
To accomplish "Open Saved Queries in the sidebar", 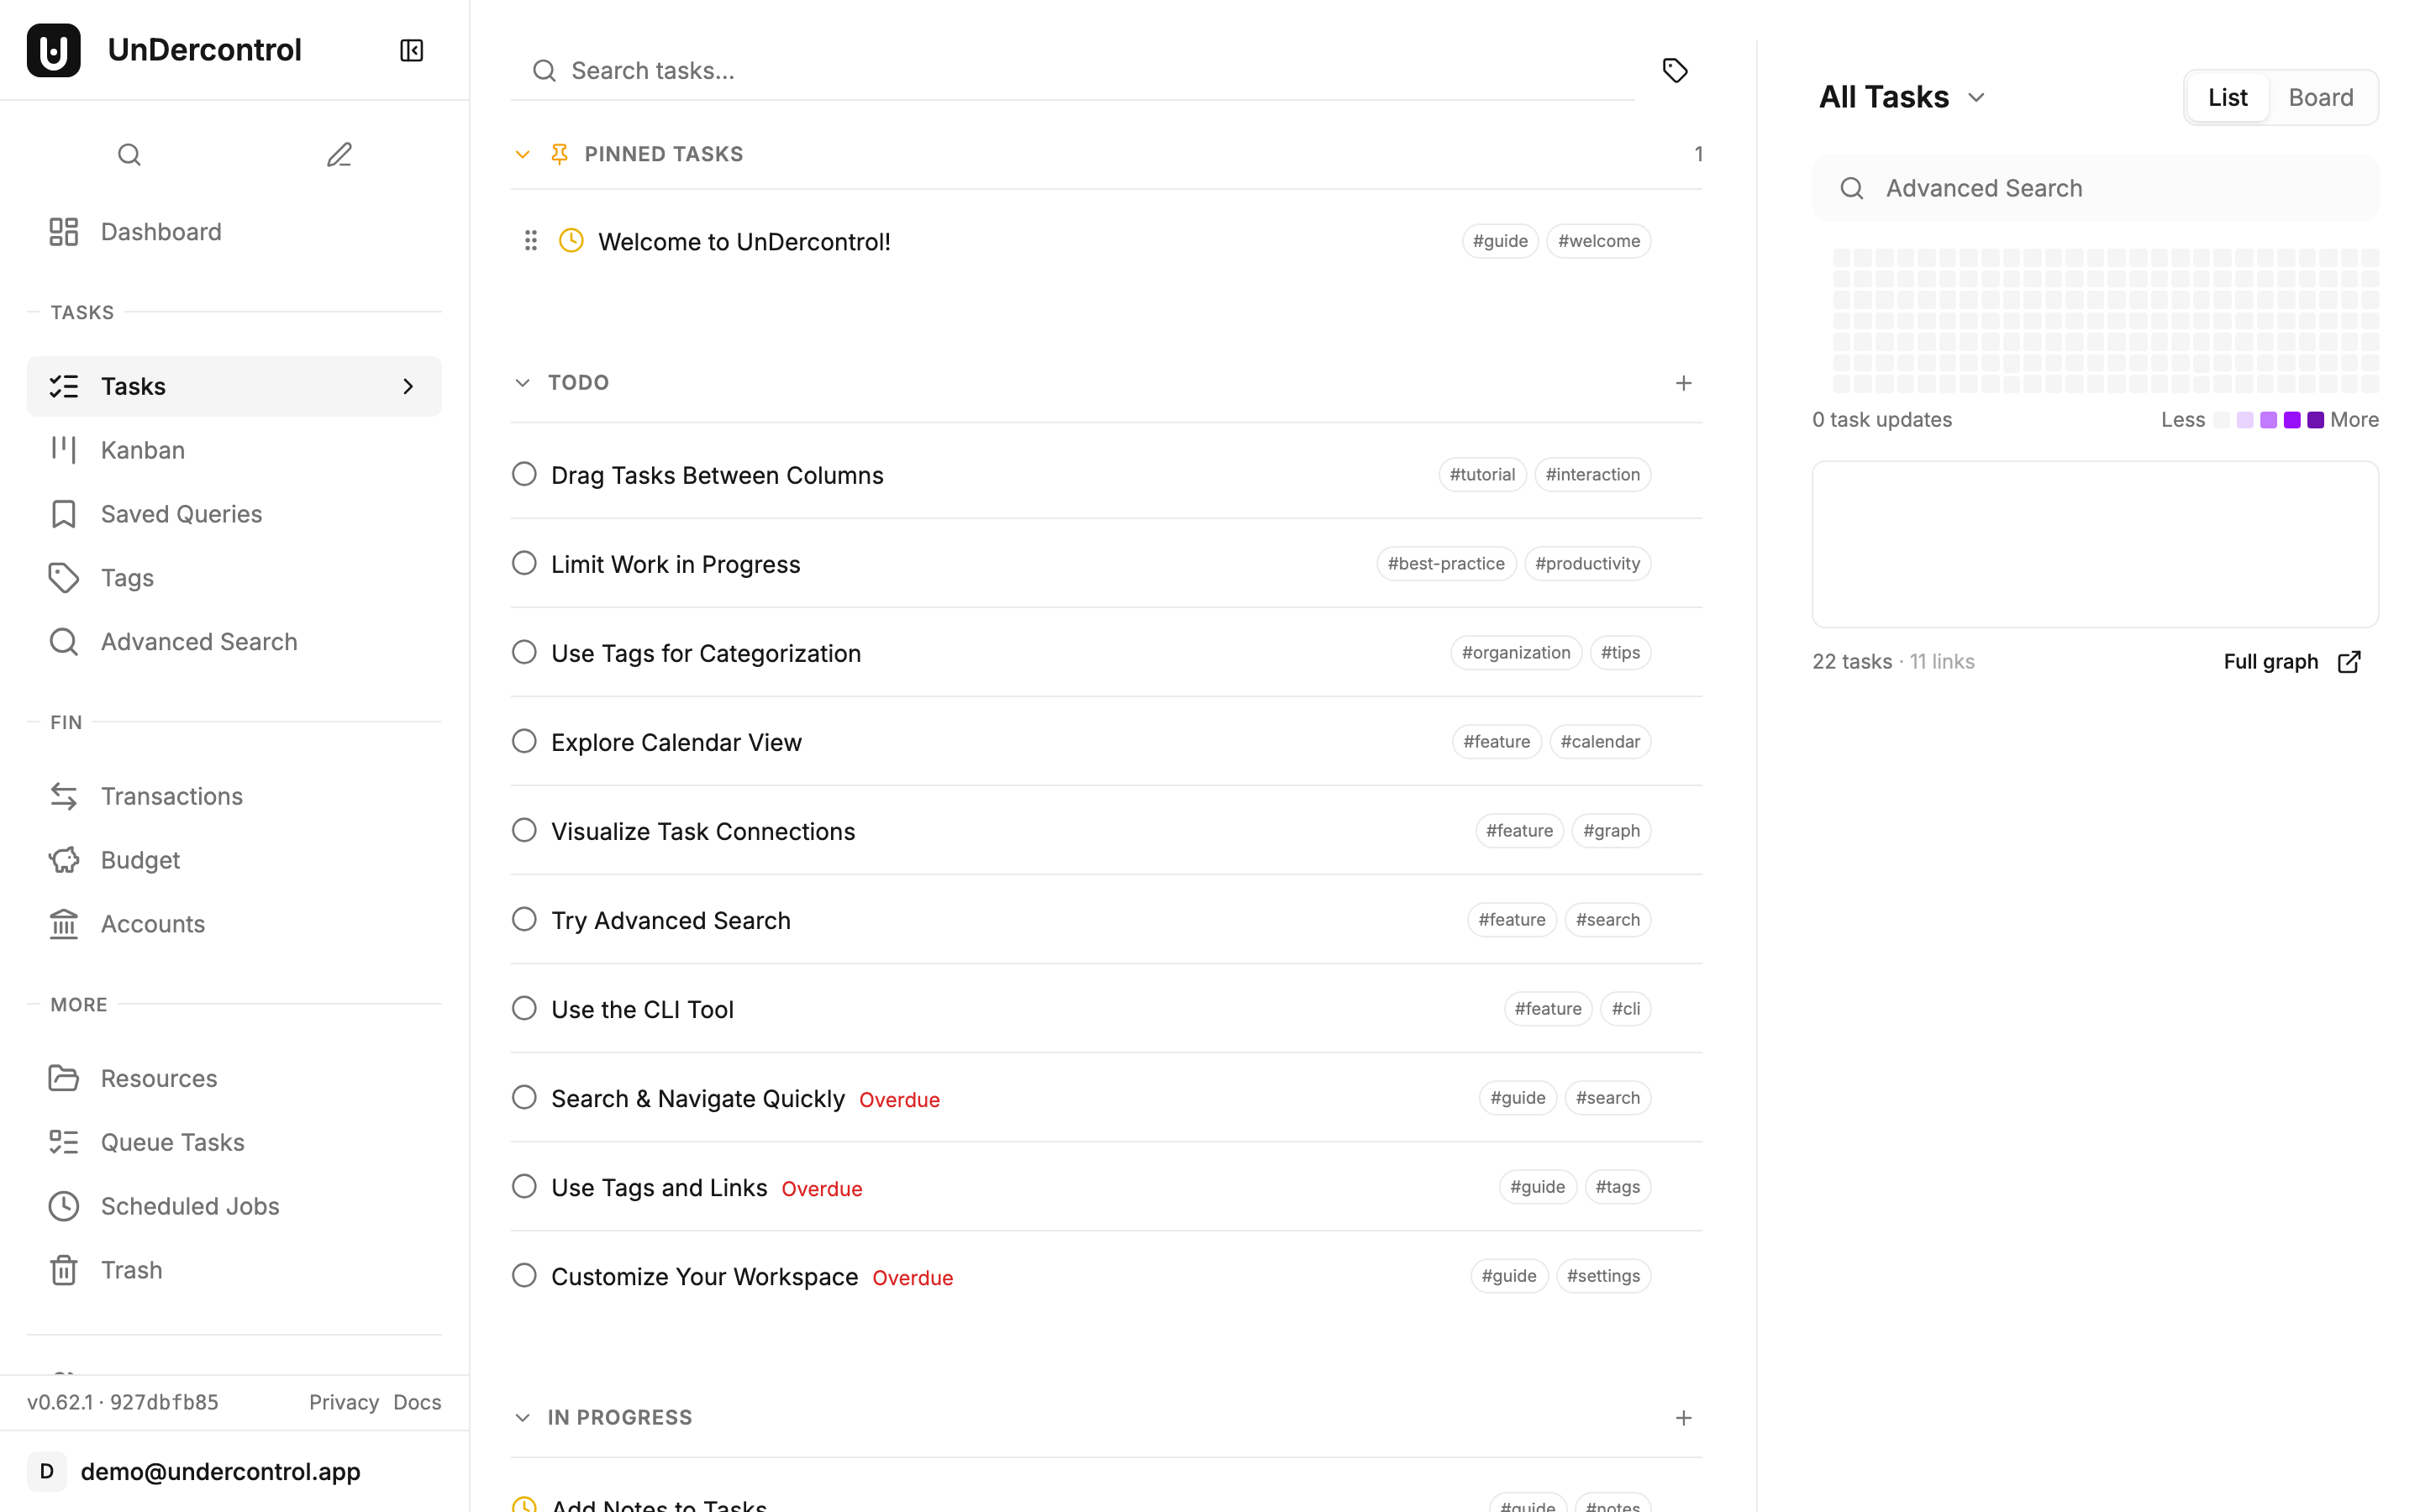I will pyautogui.click(x=180, y=513).
